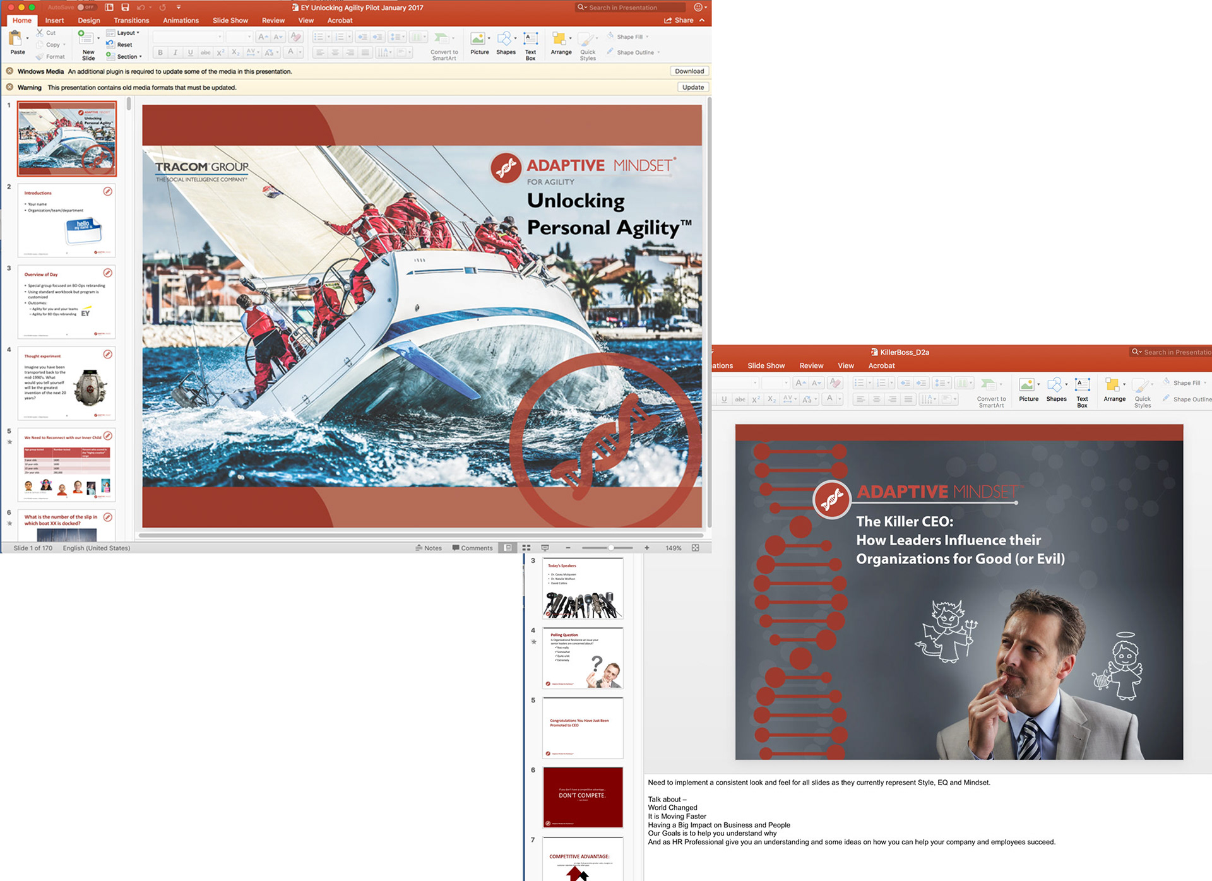Open Shape Fill dropdown in EY window
The image size is (1212, 881).
pyautogui.click(x=628, y=37)
